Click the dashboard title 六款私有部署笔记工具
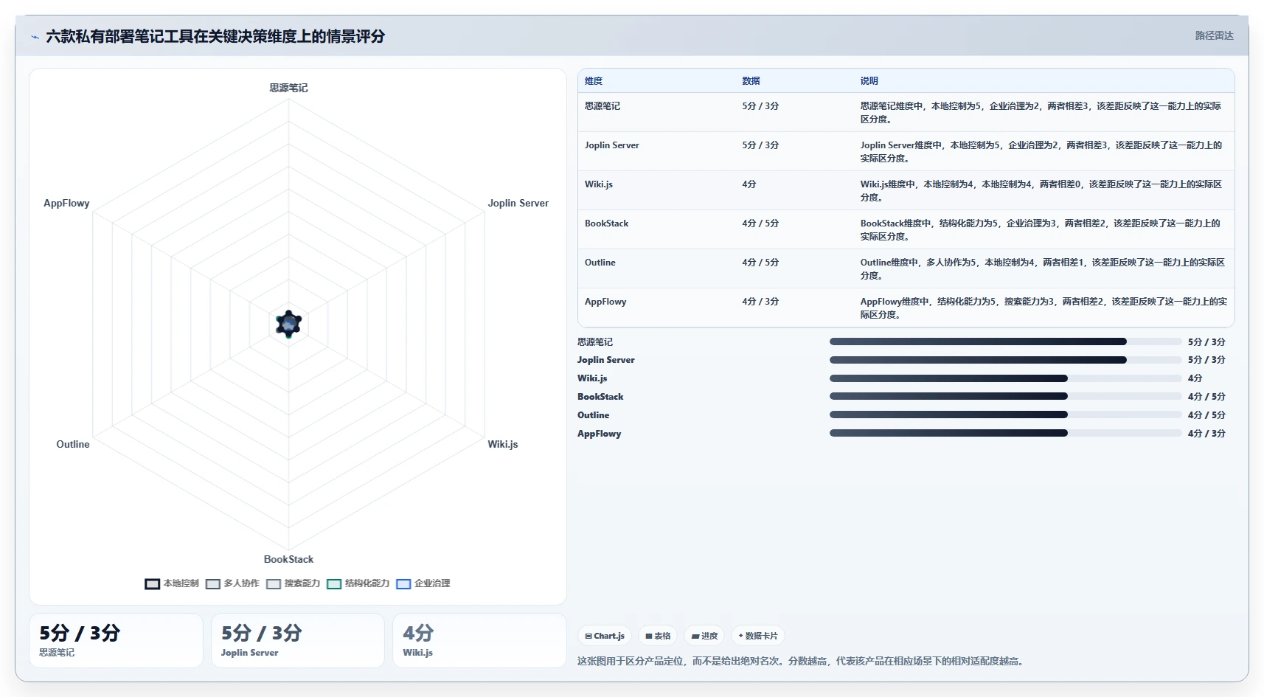 [x=215, y=37]
